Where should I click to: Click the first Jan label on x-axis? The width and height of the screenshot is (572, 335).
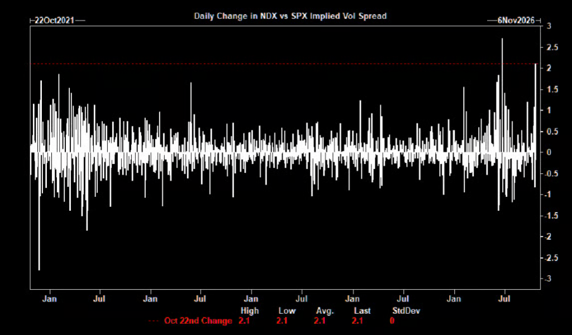pos(50,299)
